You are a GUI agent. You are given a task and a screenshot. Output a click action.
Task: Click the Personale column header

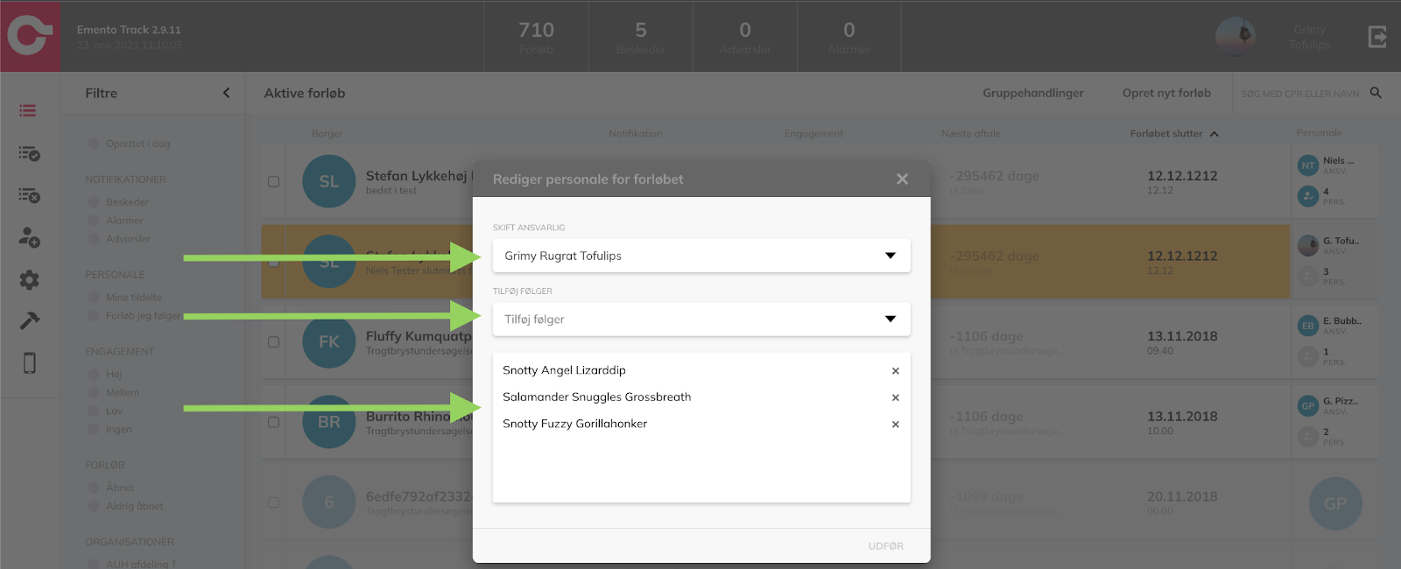click(x=1319, y=133)
